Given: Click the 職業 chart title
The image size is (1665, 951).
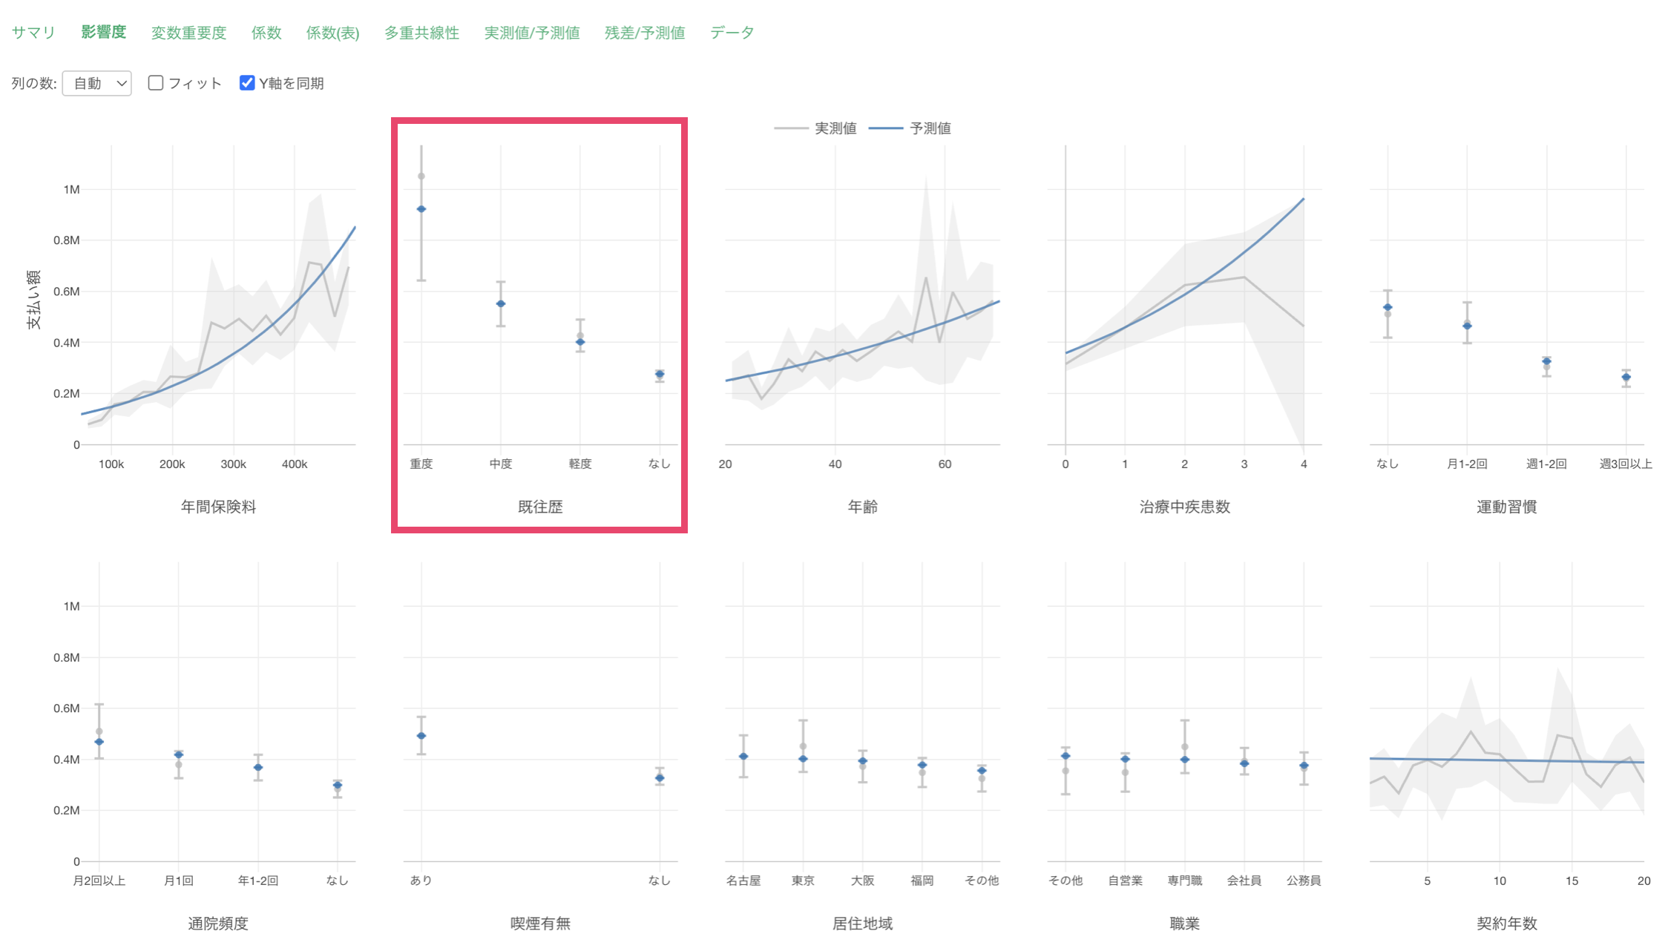Looking at the screenshot, I should 1184,924.
